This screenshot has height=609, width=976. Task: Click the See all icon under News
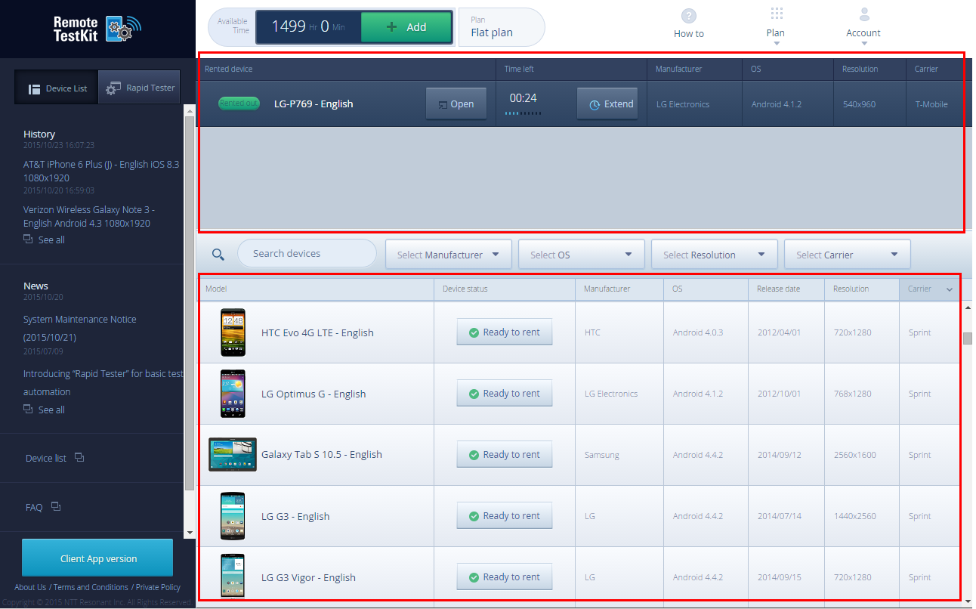[x=28, y=410]
